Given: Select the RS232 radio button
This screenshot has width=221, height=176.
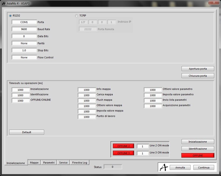Looking at the screenshot, I should point(11,16).
